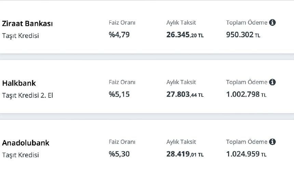Select the 27.803,44 TL monthly installment
This screenshot has height=172, width=294.
pyautogui.click(x=185, y=95)
